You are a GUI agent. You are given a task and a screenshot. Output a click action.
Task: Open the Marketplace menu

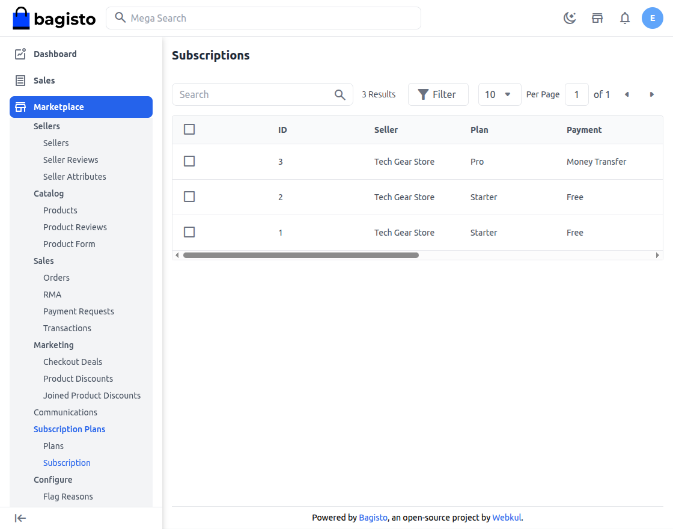pyautogui.click(x=81, y=107)
